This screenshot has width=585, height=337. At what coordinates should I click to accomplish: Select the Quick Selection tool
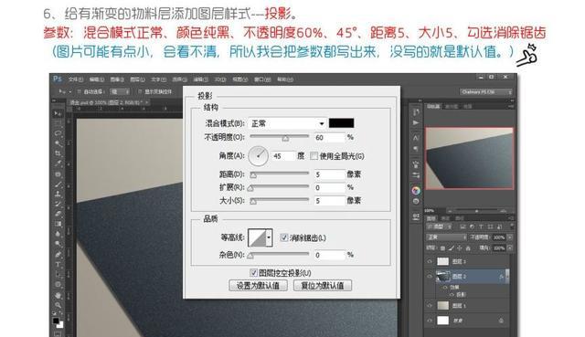coord(58,143)
